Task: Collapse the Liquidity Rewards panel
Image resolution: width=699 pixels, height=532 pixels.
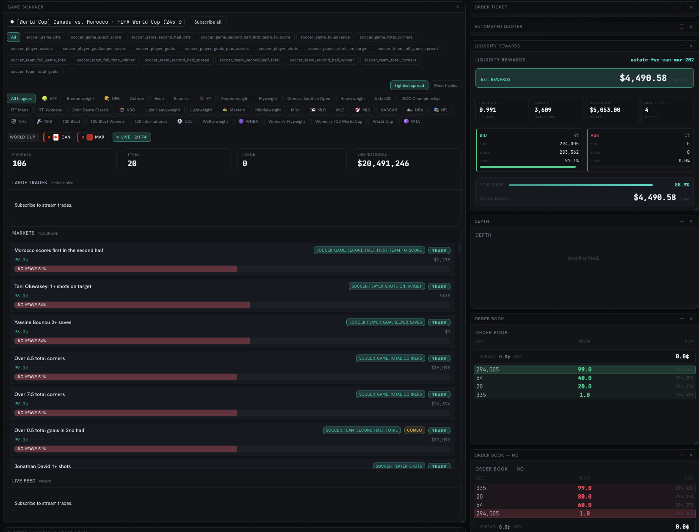Action: click(x=682, y=46)
